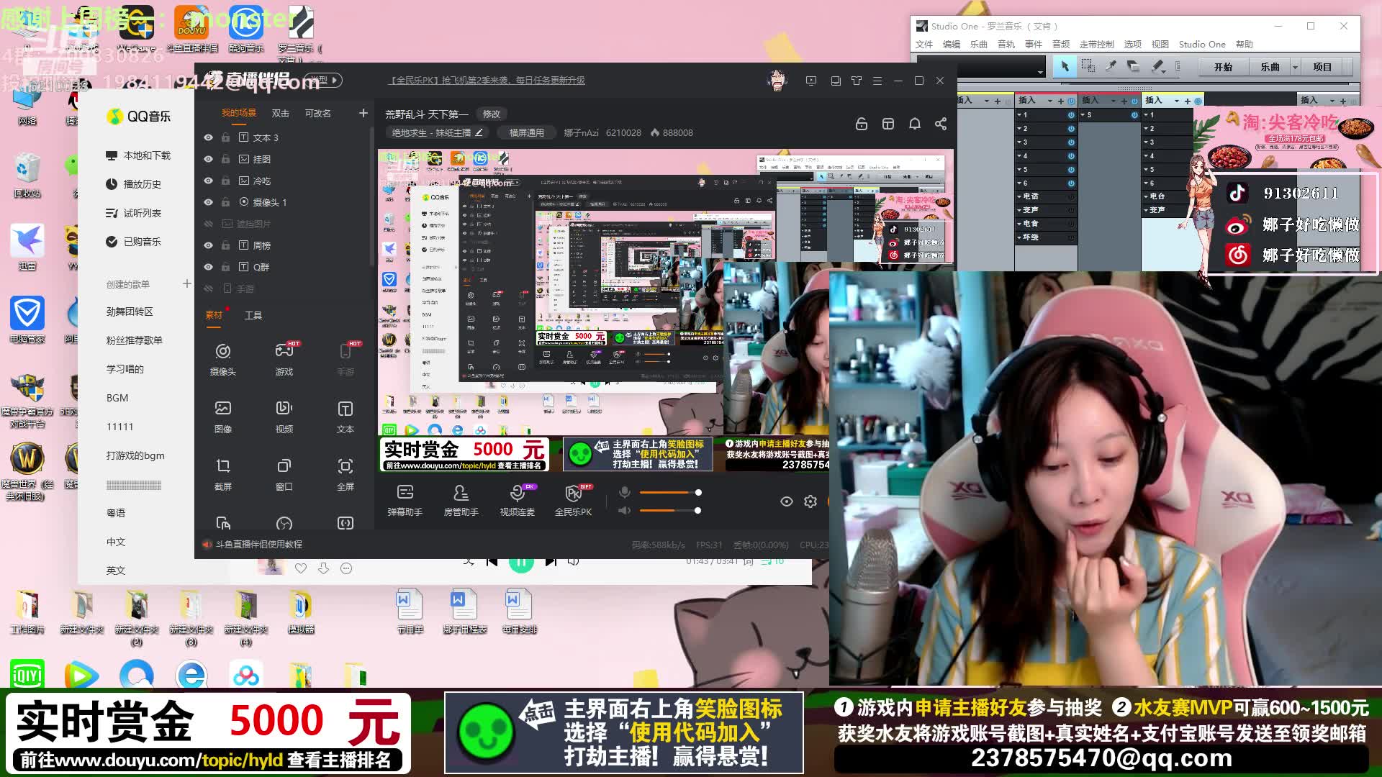Switch to the 工具 tab in 直播伴侣

pyautogui.click(x=253, y=315)
